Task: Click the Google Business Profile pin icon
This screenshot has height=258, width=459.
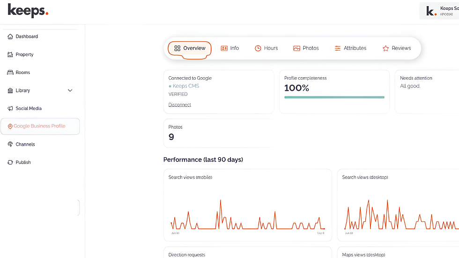Action: point(10,126)
